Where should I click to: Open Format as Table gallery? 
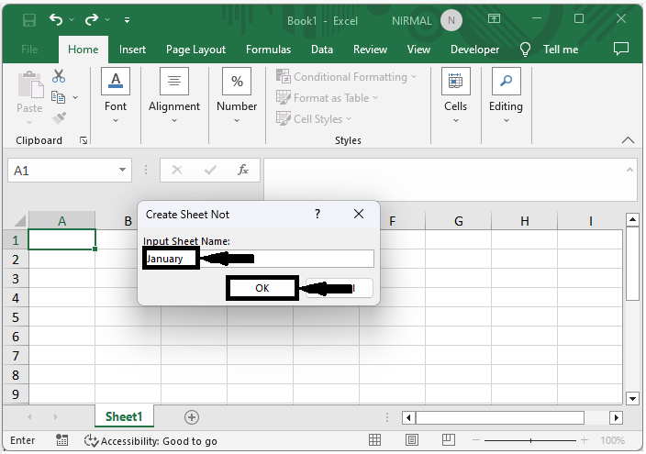point(327,98)
